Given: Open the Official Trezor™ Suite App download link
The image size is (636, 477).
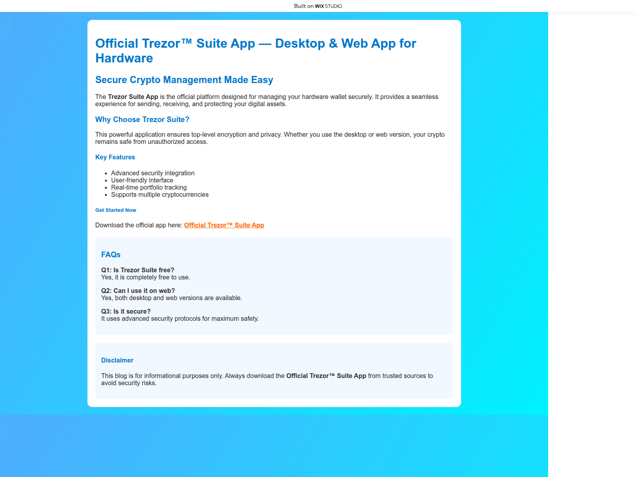Looking at the screenshot, I should [x=224, y=225].
